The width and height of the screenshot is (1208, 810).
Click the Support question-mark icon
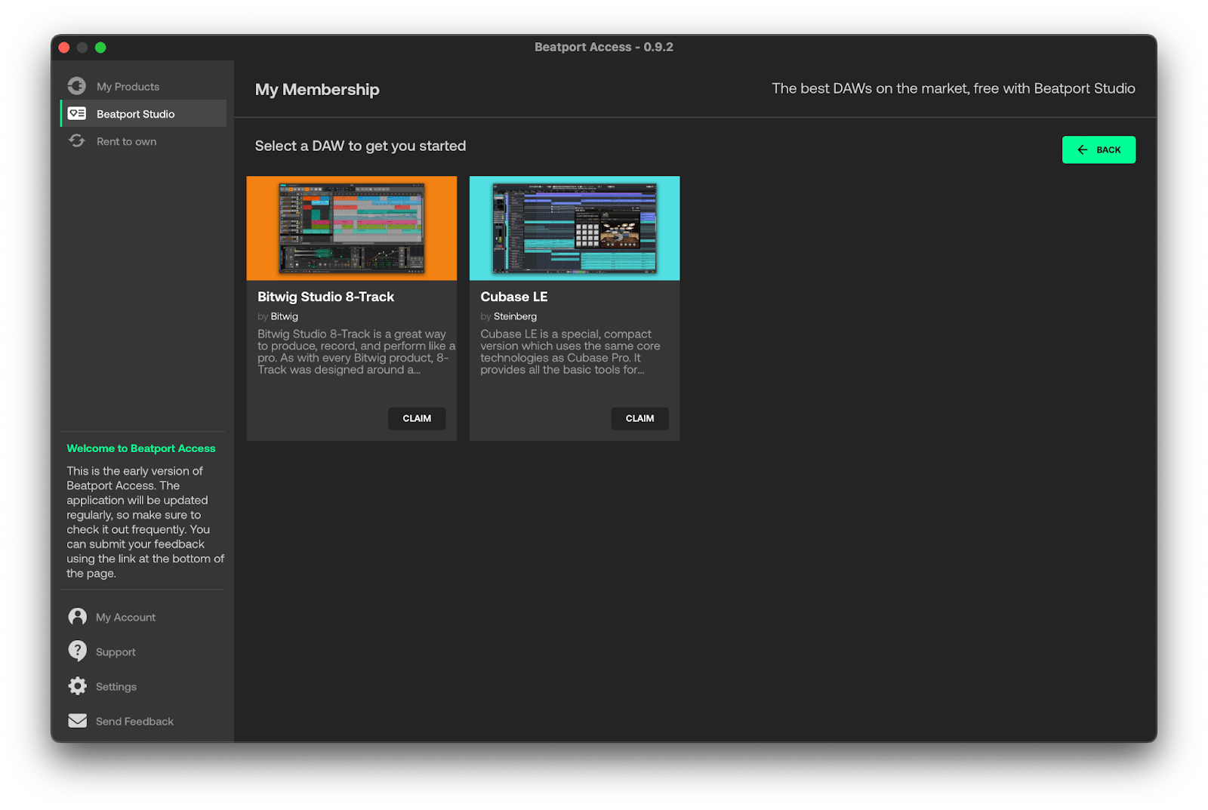point(77,651)
